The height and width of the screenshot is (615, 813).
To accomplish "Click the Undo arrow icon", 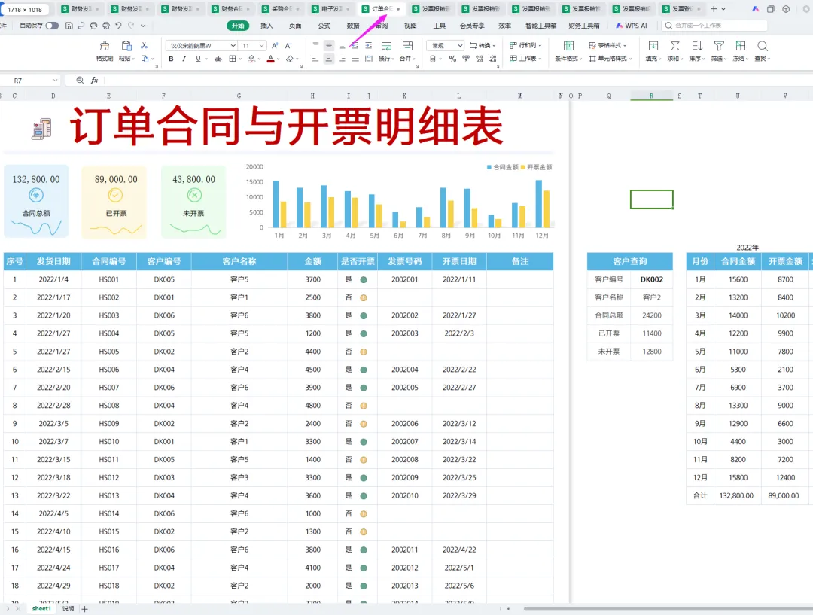I will coord(118,26).
